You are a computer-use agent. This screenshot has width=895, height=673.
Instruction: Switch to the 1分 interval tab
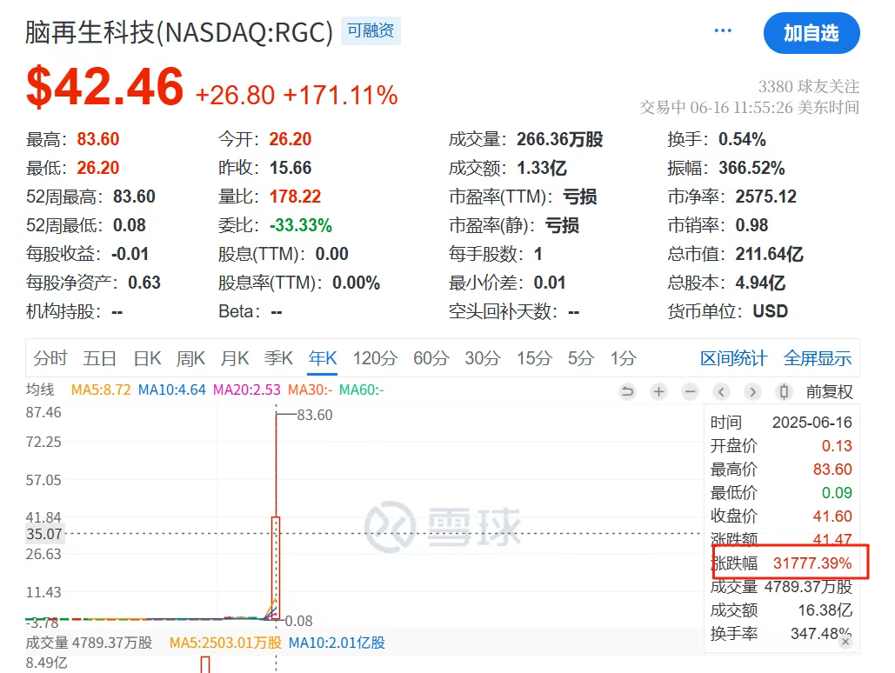[624, 358]
